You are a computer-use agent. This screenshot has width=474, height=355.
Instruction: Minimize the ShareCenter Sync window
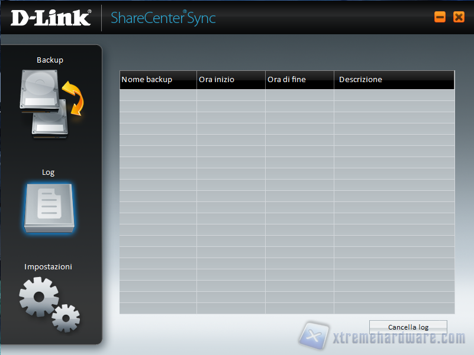[x=440, y=17]
